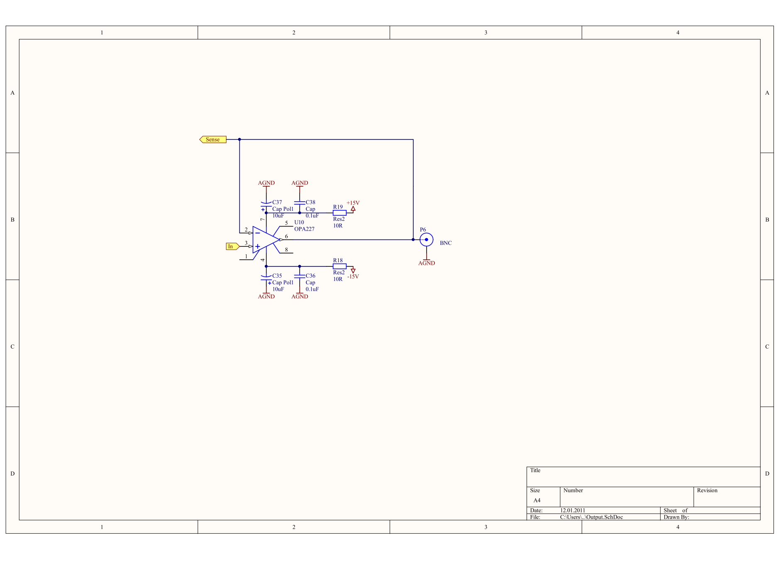This screenshot has height=561, width=781.
Task: Click the file path Output.SchDoc text
Action: click(x=591, y=517)
